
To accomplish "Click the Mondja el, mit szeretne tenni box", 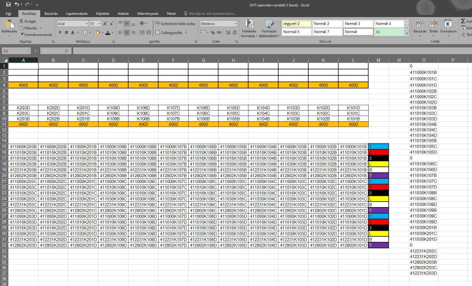I will 210,14.
